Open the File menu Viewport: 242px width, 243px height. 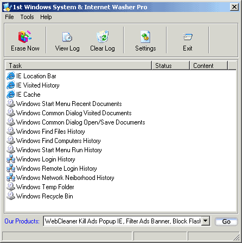[x=9, y=17]
